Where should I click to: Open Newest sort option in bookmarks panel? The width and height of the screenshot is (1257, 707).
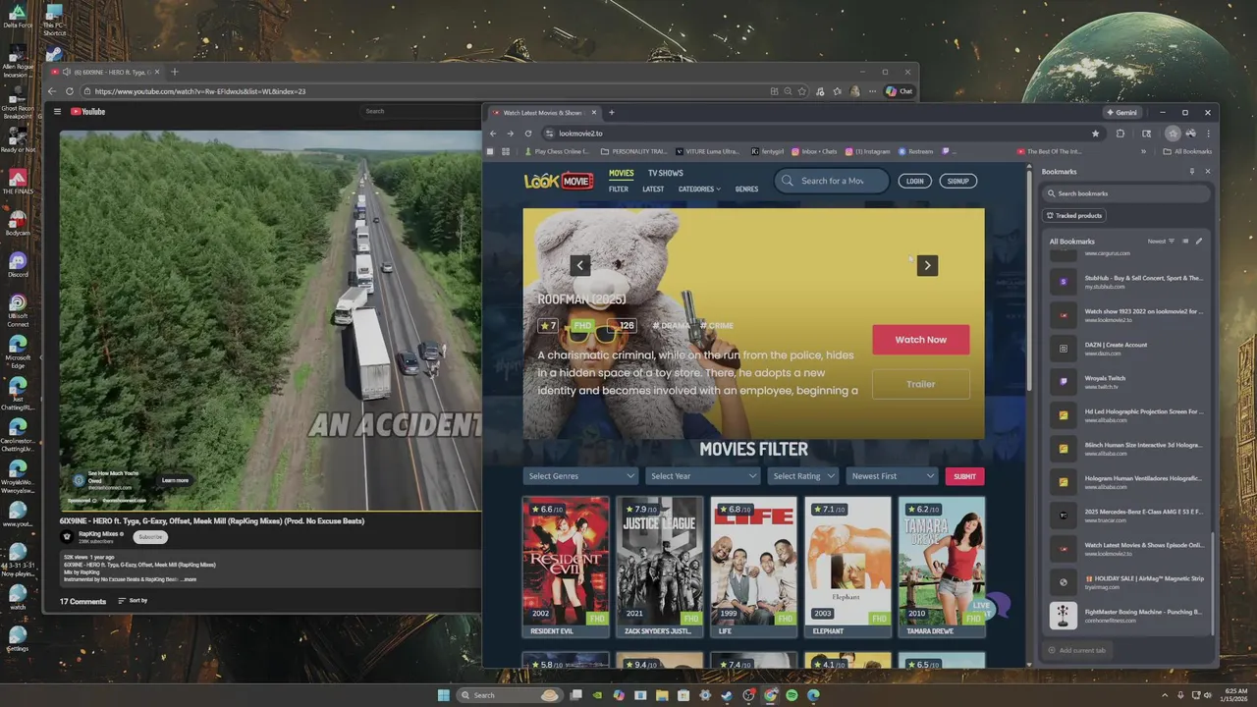coord(1161,241)
